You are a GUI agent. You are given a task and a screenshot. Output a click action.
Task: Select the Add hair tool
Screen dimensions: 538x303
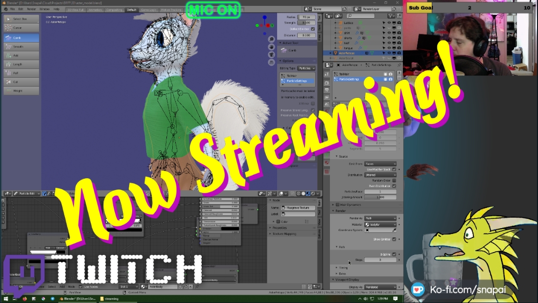pyautogui.click(x=21, y=56)
